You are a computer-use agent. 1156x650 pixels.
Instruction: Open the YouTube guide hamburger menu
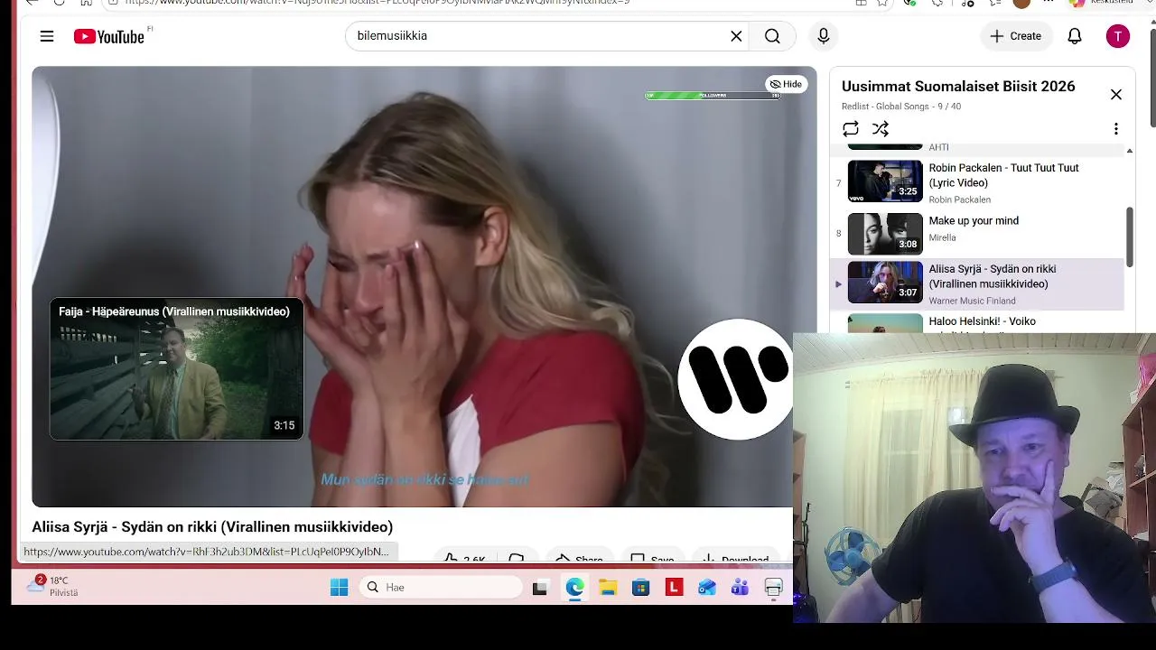pyautogui.click(x=47, y=36)
